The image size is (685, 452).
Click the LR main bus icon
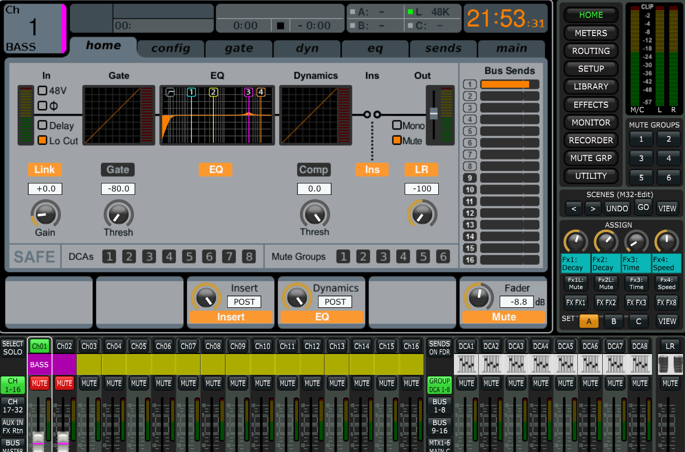pos(670,364)
